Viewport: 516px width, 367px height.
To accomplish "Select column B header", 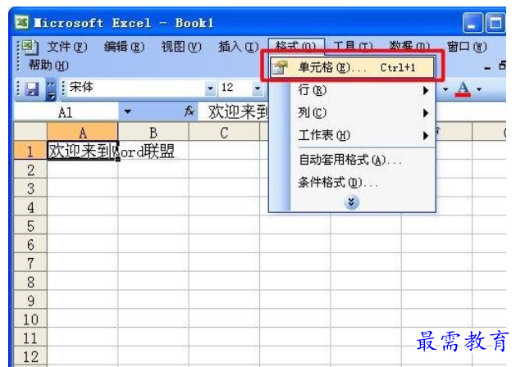I will pos(153,133).
